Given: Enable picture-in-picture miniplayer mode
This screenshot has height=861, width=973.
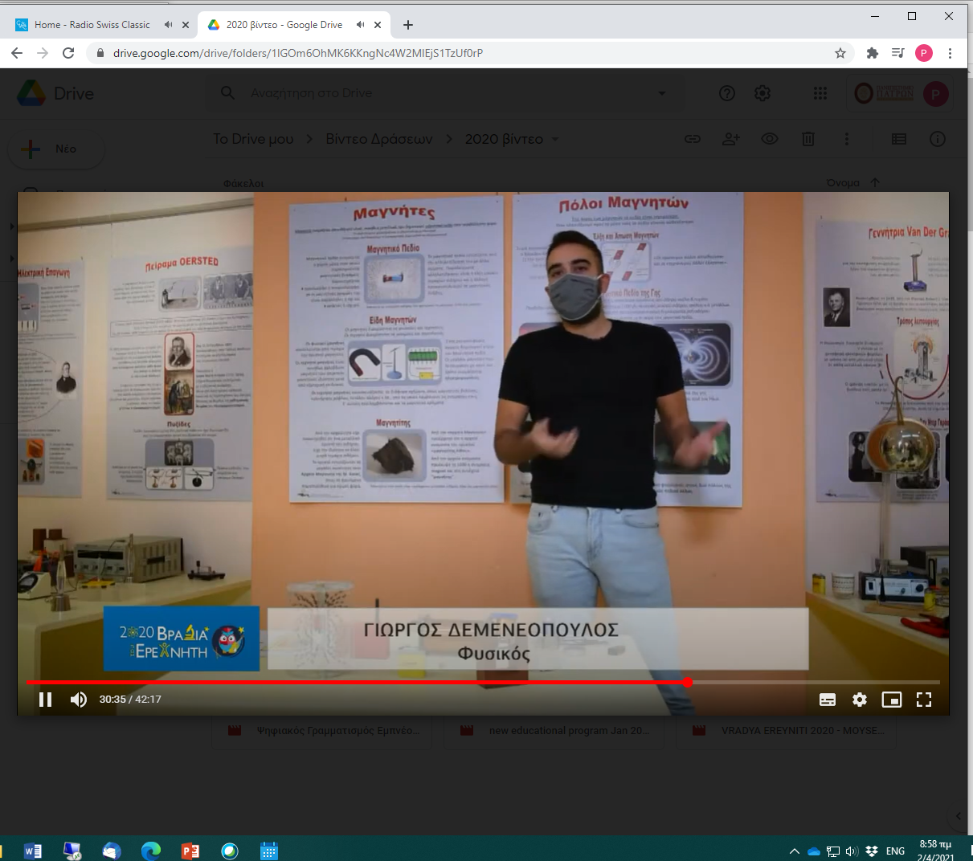Looking at the screenshot, I should click(x=892, y=700).
